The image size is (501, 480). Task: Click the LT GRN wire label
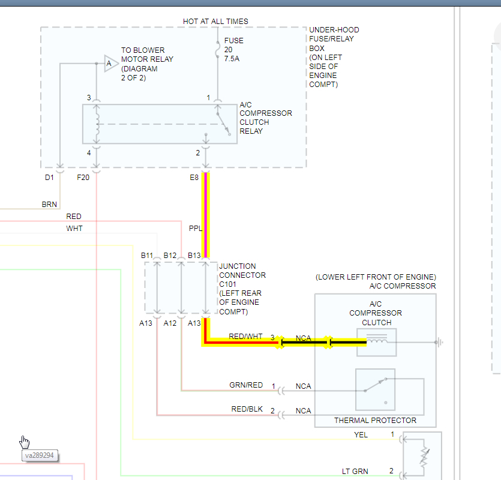pos(355,471)
